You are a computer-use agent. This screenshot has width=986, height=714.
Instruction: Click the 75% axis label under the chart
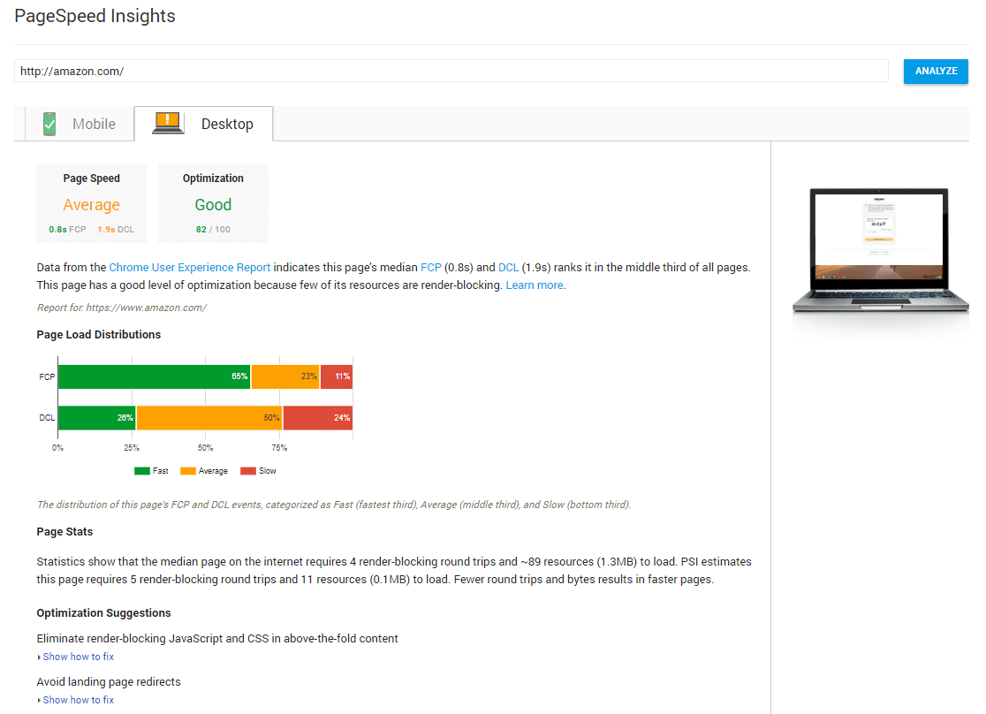tap(279, 448)
